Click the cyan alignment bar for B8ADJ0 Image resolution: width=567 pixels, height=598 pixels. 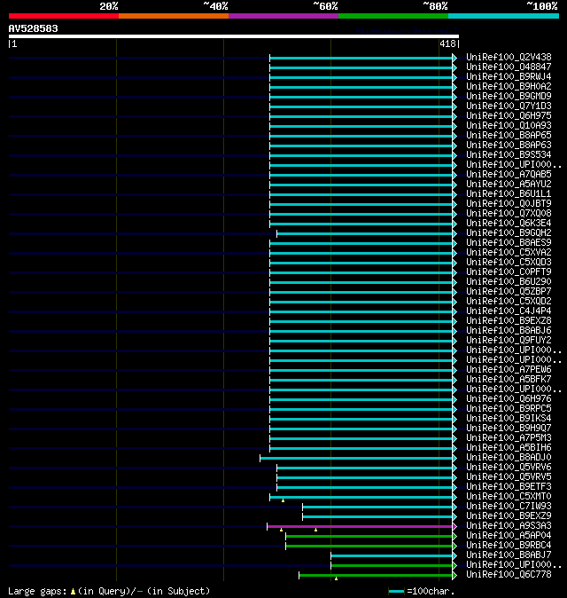point(356,458)
